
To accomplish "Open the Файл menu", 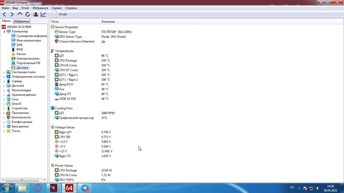I will coord(5,8).
